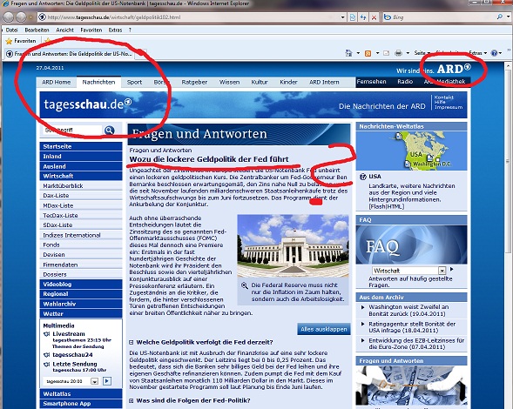
Task: Open the Home button dropdown arrow
Action: (x=358, y=53)
